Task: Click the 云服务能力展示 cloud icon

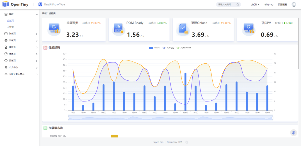Action: (6, 74)
